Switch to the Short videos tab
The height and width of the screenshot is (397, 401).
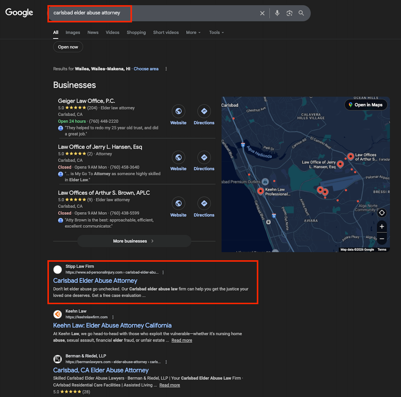tap(166, 32)
